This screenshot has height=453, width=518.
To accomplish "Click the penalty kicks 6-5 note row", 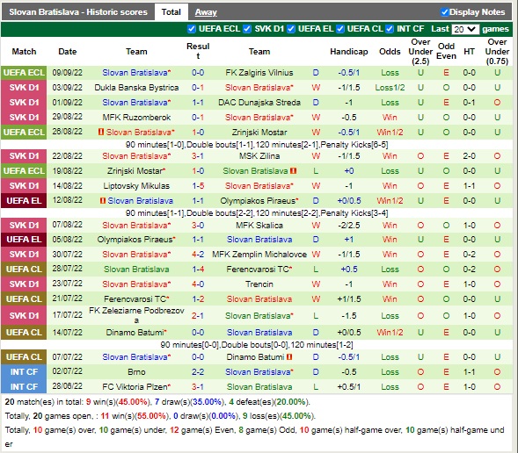I will click(x=257, y=144).
